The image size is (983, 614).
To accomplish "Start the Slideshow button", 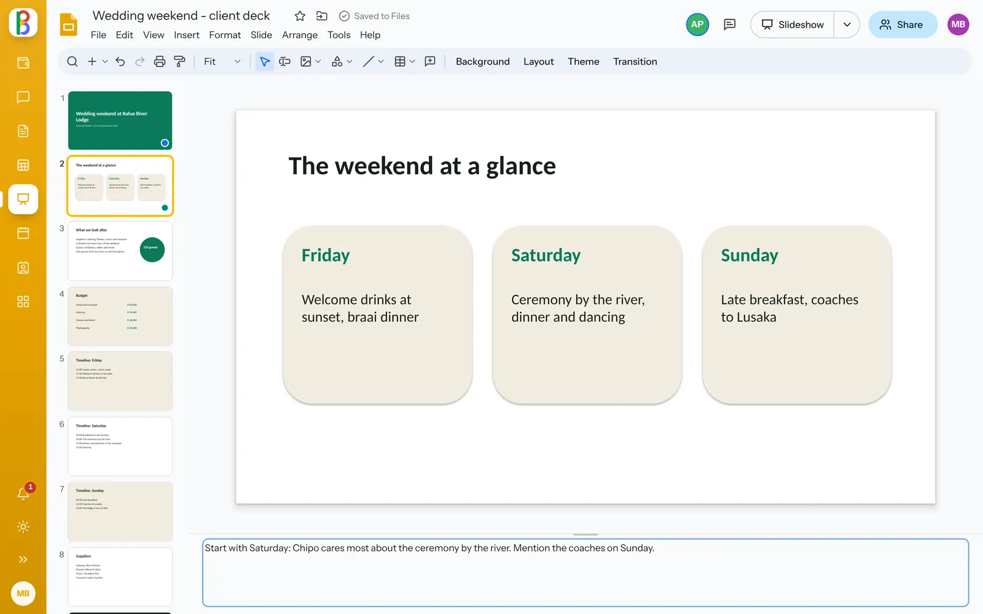I will pyautogui.click(x=793, y=25).
